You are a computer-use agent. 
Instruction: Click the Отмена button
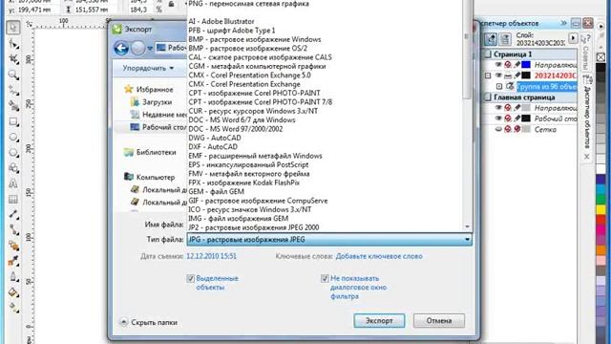439,321
